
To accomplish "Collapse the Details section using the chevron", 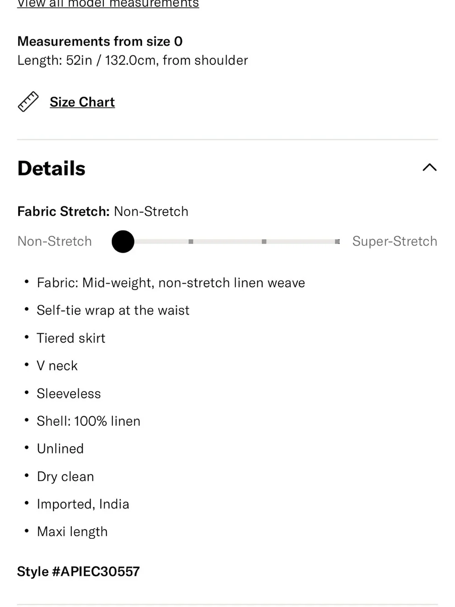I will pos(430,168).
